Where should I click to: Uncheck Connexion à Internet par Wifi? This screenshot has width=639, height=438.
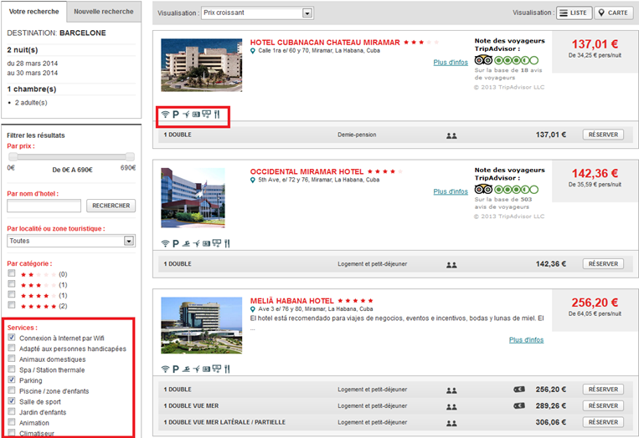pyautogui.click(x=12, y=338)
